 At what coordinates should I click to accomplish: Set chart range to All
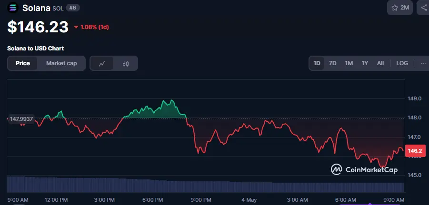point(380,63)
